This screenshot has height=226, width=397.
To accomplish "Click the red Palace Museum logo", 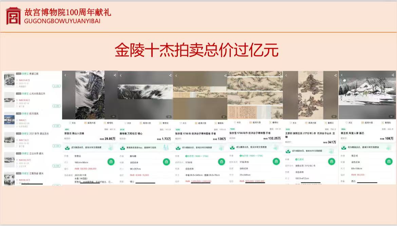I will (x=13, y=16).
